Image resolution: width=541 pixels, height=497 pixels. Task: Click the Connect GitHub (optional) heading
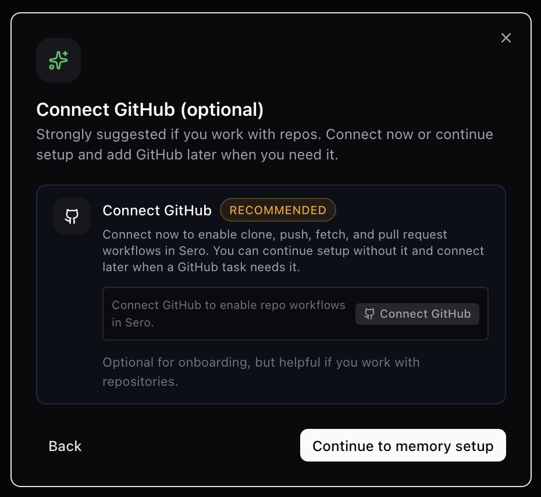click(150, 109)
